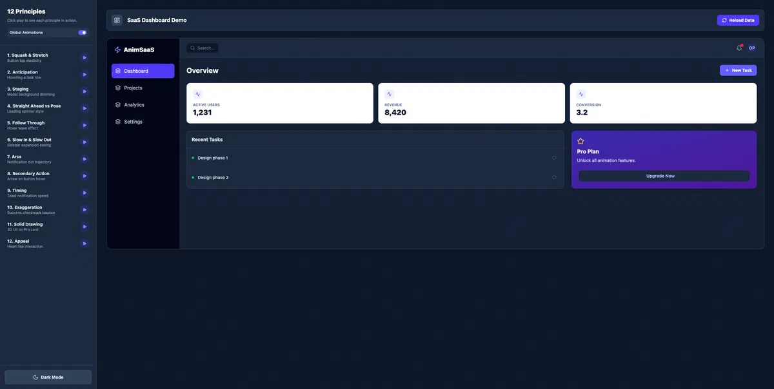
Task: Play the Appeal principle demo
Action: pyautogui.click(x=84, y=243)
